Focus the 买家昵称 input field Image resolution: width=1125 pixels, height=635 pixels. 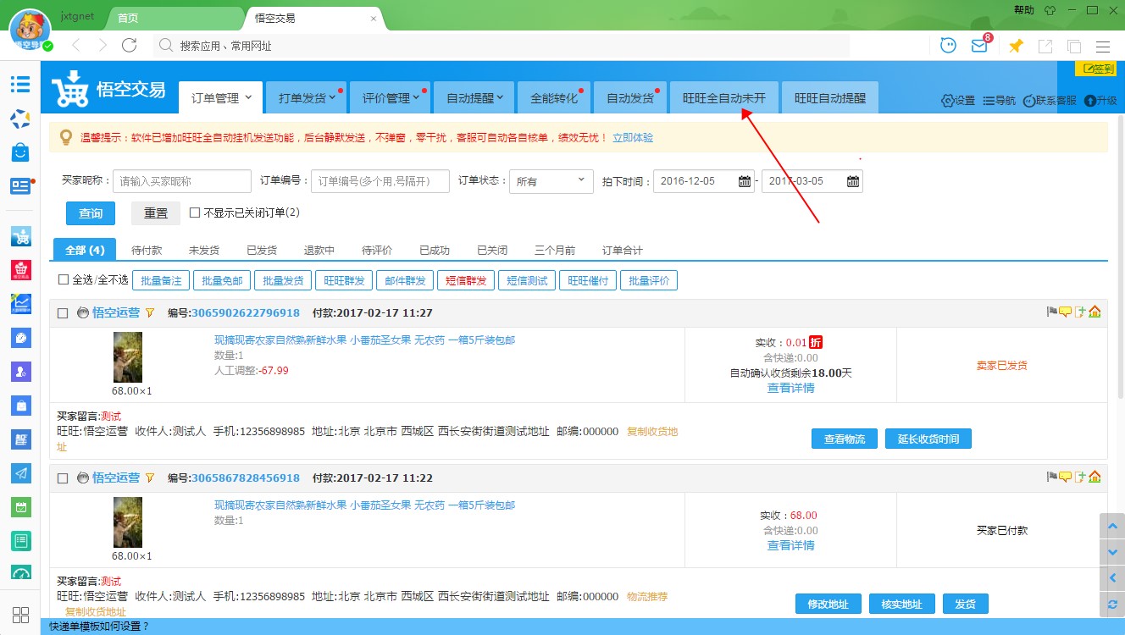coord(182,181)
